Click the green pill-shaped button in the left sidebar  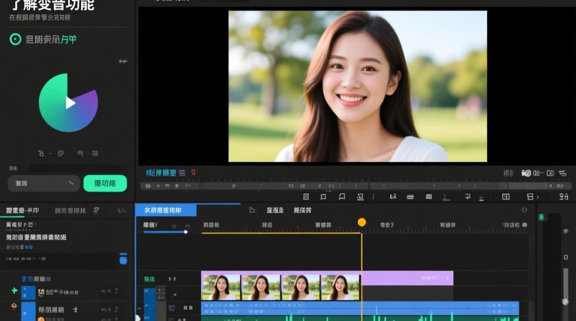(105, 183)
